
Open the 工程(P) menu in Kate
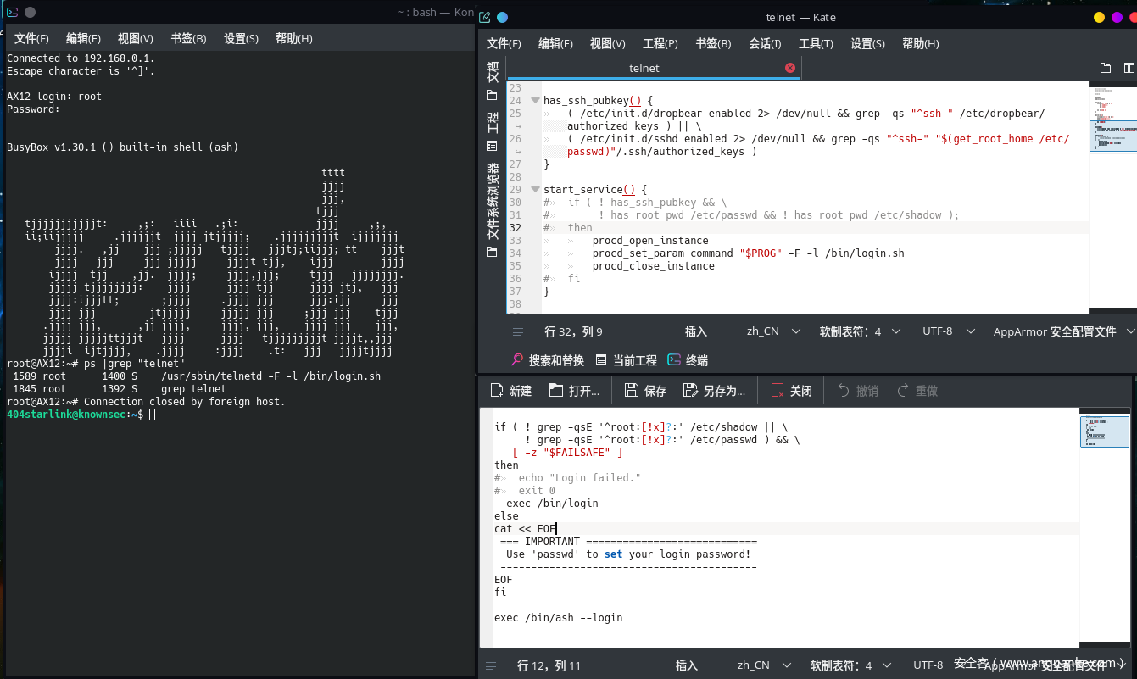pos(660,44)
